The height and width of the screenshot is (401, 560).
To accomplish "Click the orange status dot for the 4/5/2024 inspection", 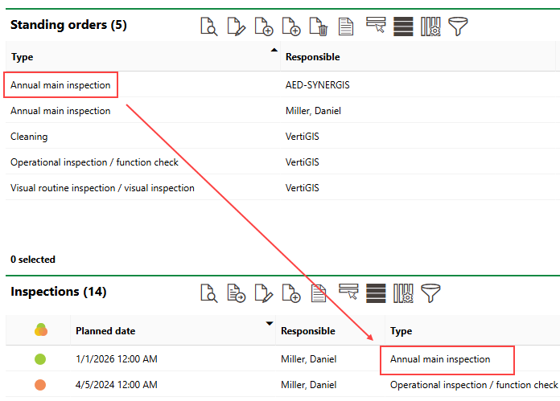I will (40, 385).
